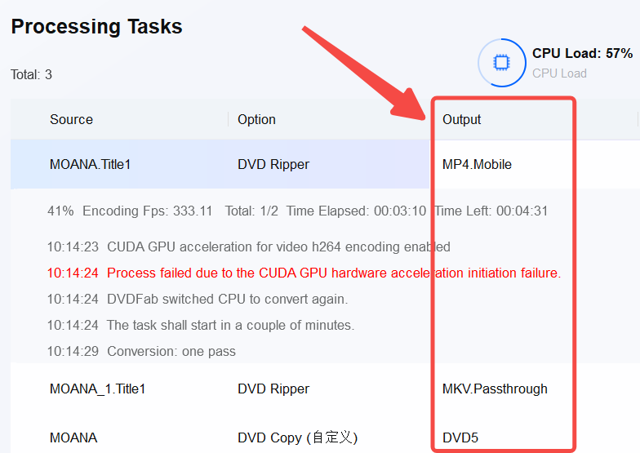
Task: Click the Processing Tasks heading
Action: 96,26
